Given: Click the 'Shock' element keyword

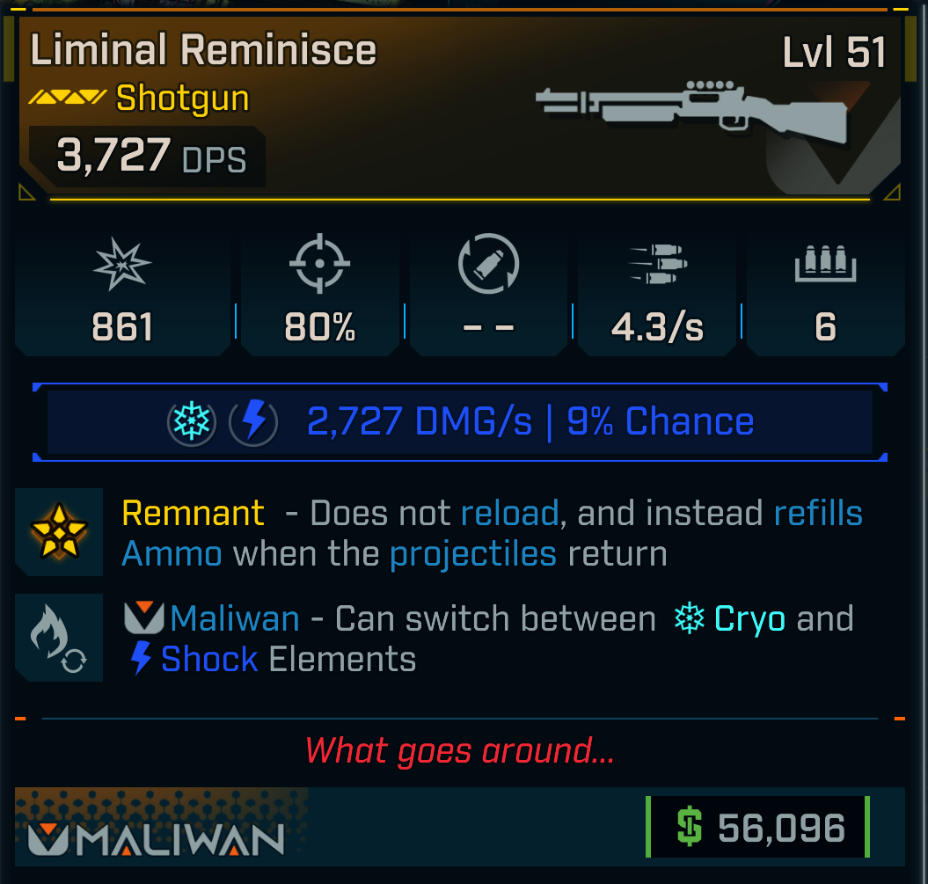Looking at the screenshot, I should pyautogui.click(x=208, y=659).
